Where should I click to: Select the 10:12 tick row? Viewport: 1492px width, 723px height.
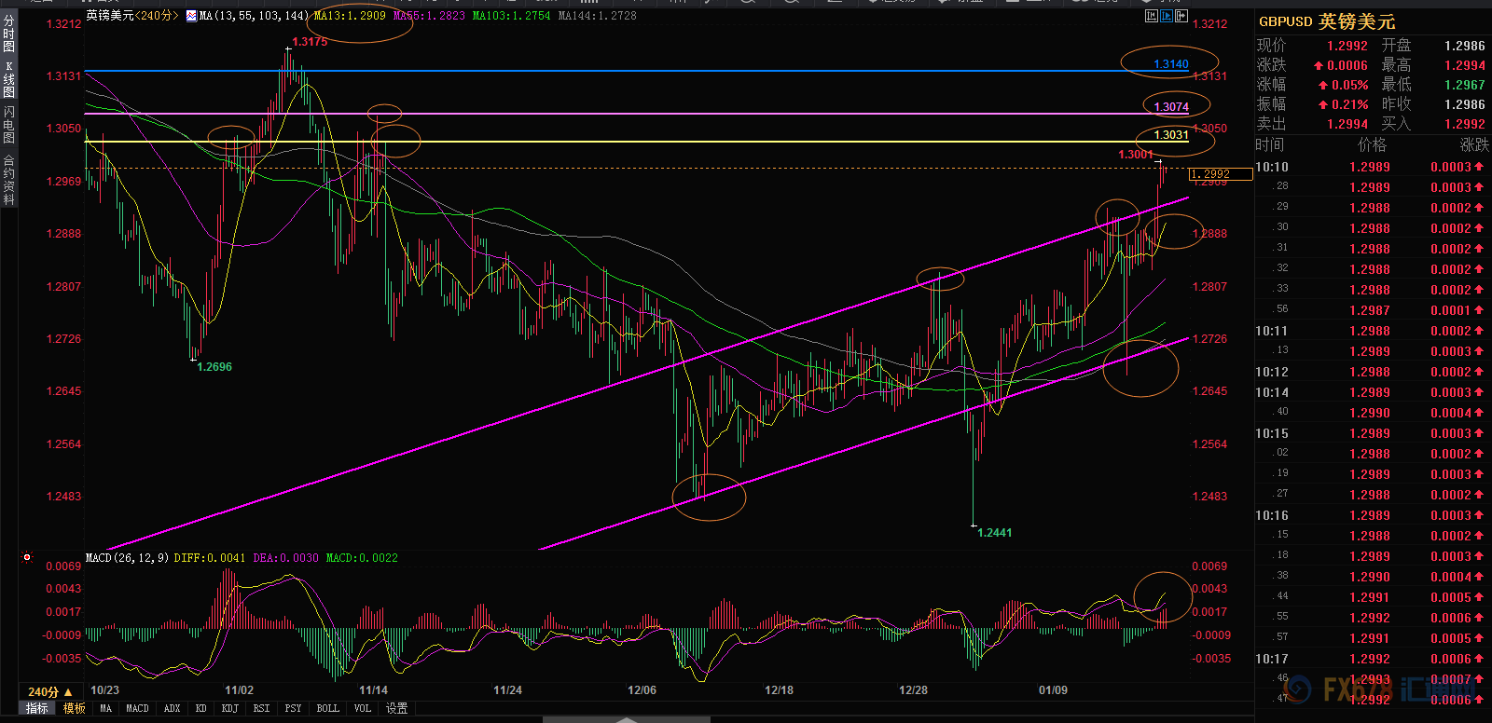(1373, 372)
